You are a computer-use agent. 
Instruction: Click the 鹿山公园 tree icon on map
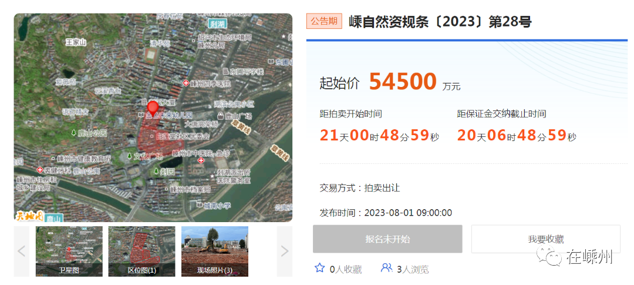(x=73, y=132)
